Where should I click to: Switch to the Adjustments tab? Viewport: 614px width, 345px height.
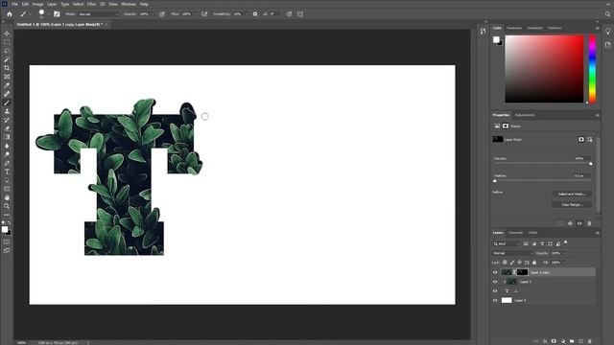pos(525,115)
